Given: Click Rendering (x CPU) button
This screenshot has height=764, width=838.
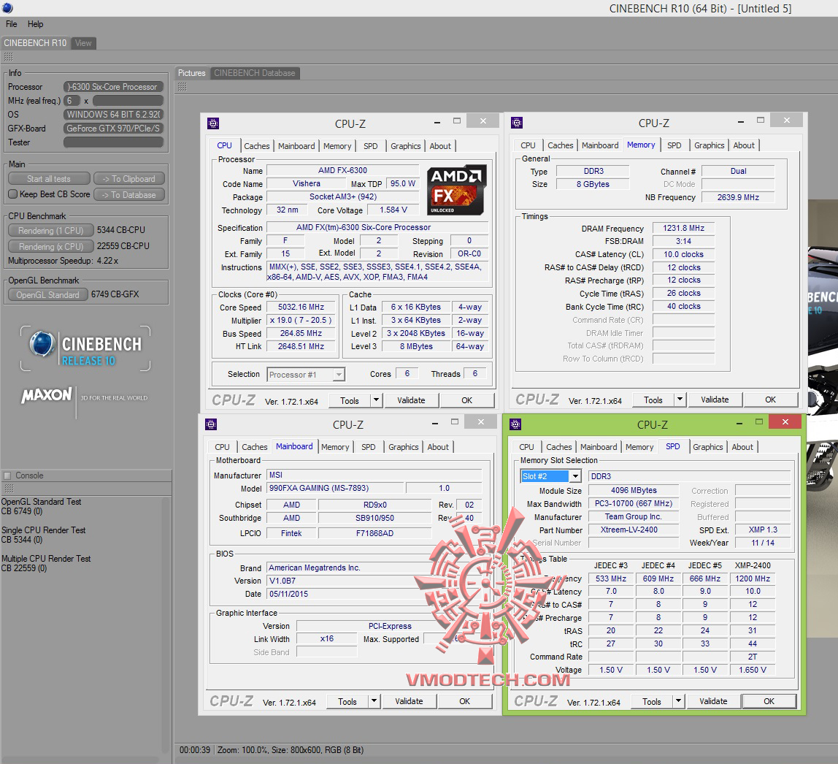Looking at the screenshot, I should pos(51,246).
